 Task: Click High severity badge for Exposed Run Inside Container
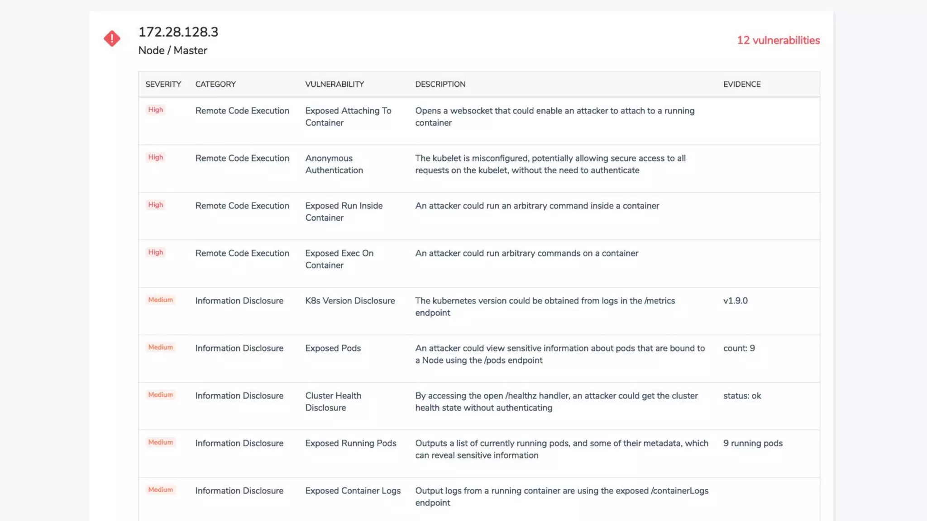click(x=155, y=205)
